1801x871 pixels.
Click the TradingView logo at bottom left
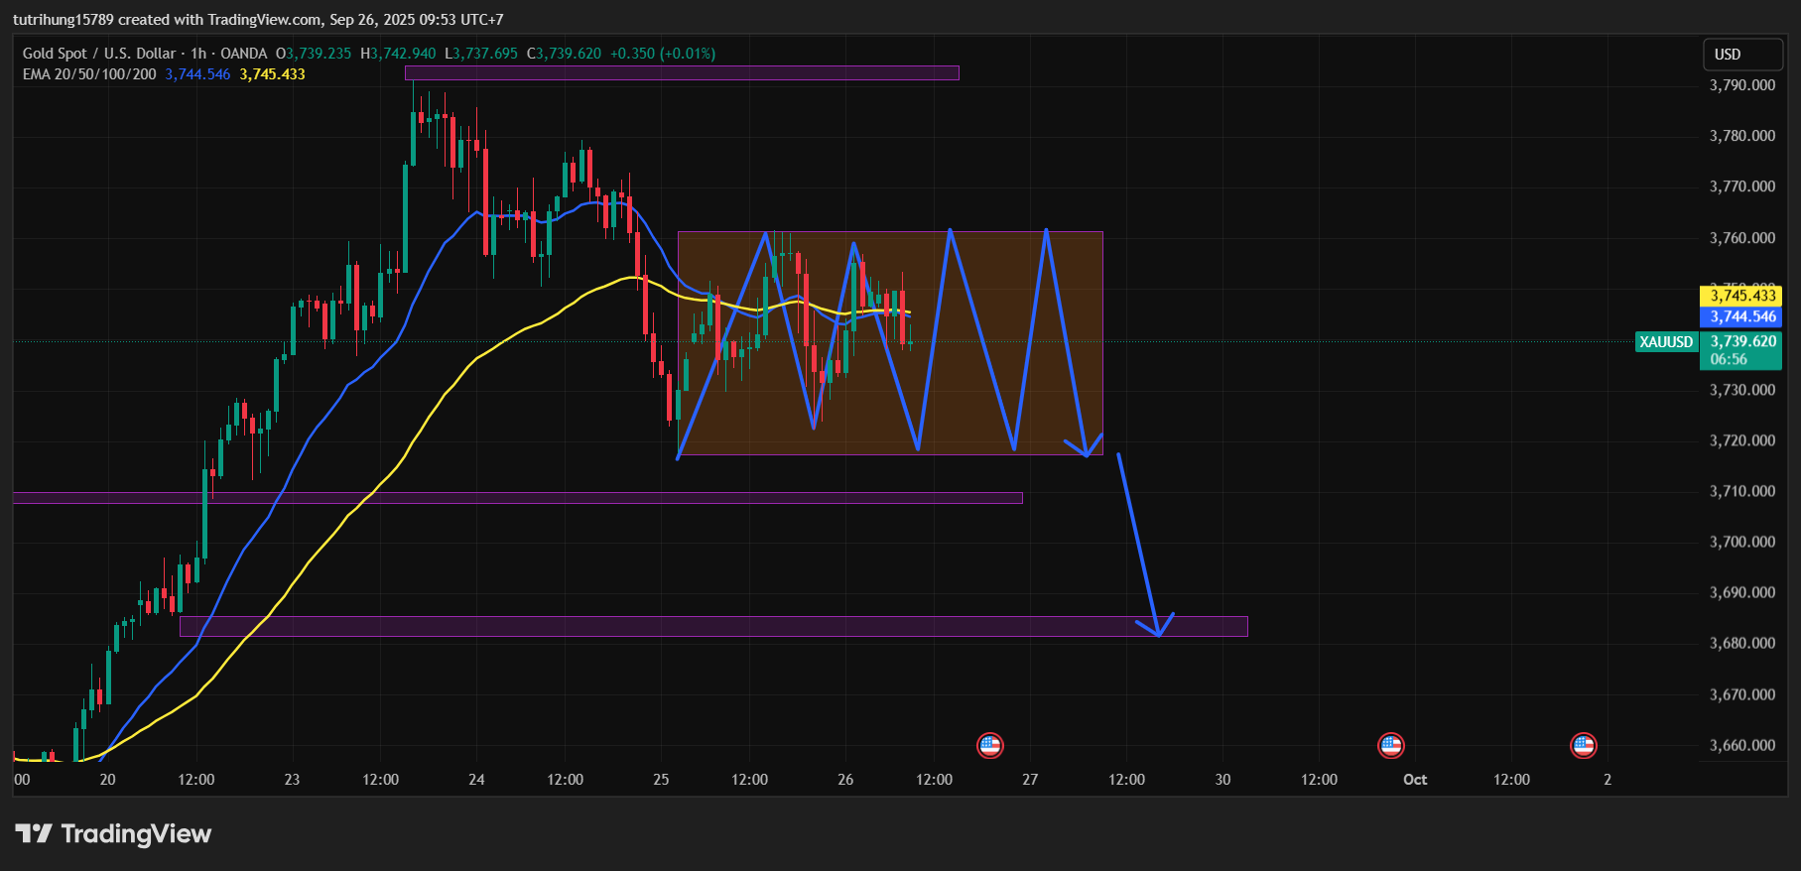pyautogui.click(x=113, y=833)
